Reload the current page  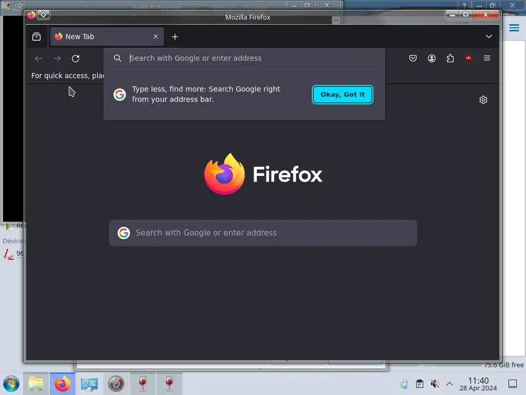(76, 59)
